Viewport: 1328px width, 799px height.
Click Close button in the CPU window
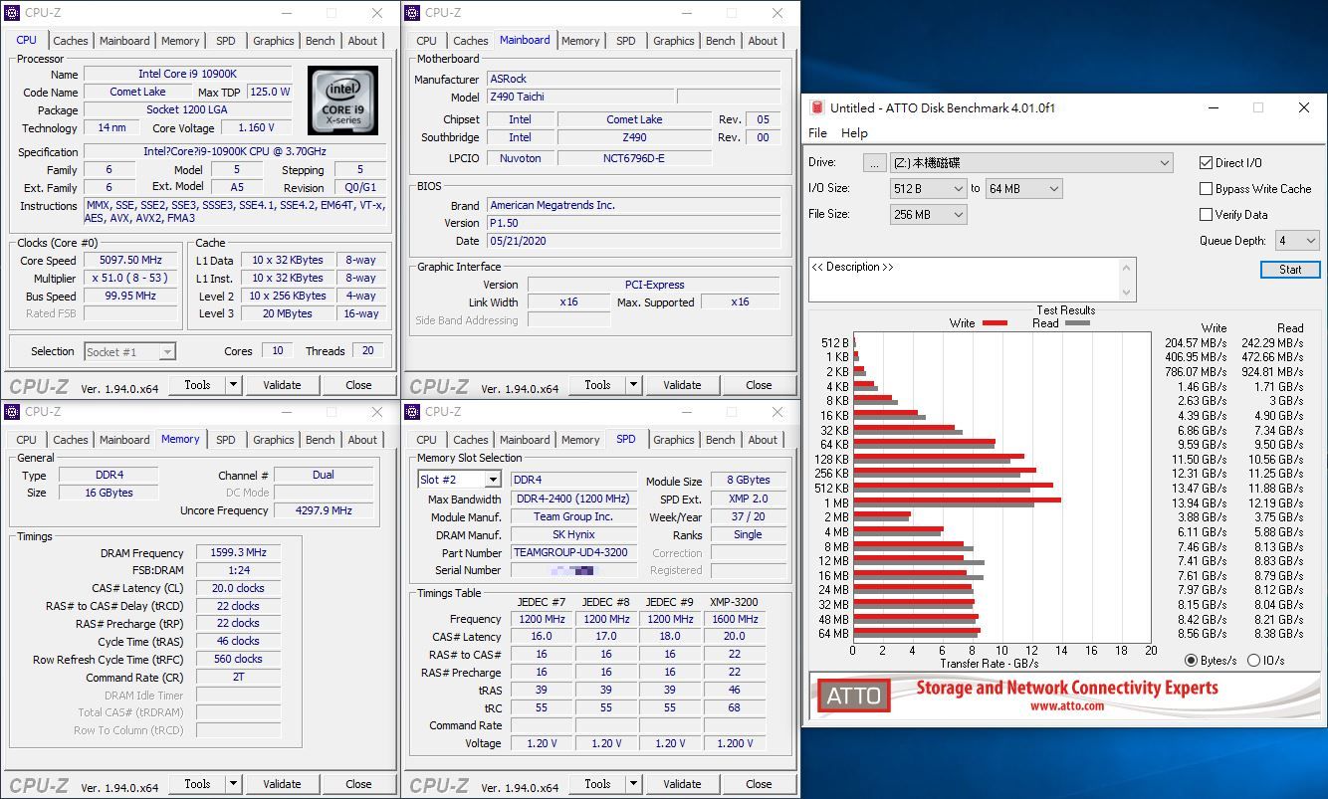pos(358,385)
